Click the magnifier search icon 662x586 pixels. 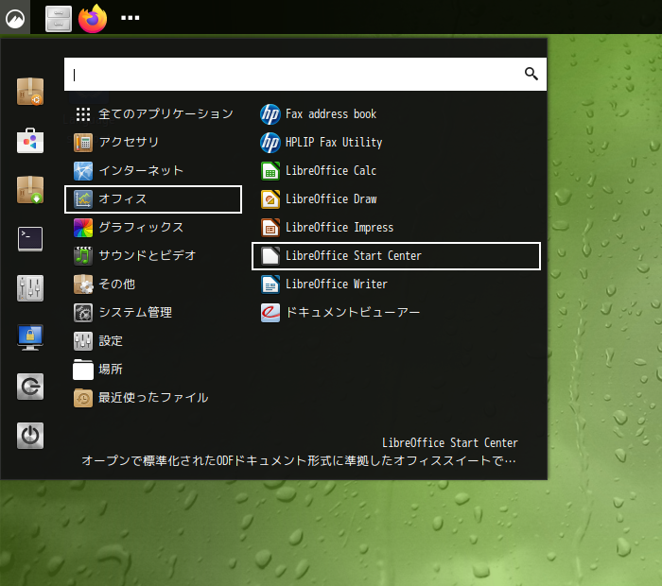point(531,74)
